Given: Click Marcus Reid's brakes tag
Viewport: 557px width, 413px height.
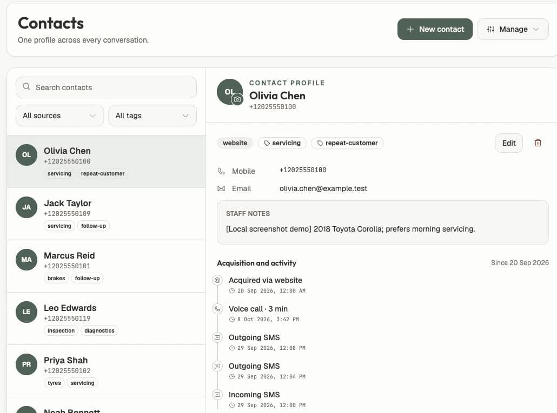Looking at the screenshot, I should coord(56,279).
